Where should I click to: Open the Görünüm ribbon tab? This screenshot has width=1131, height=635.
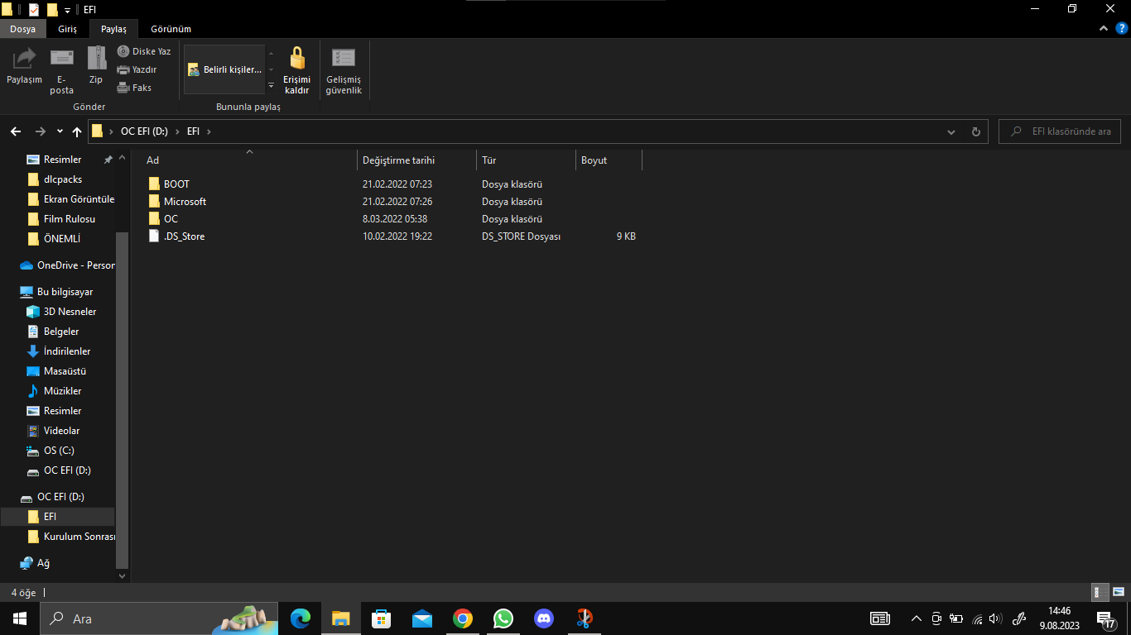click(x=171, y=29)
